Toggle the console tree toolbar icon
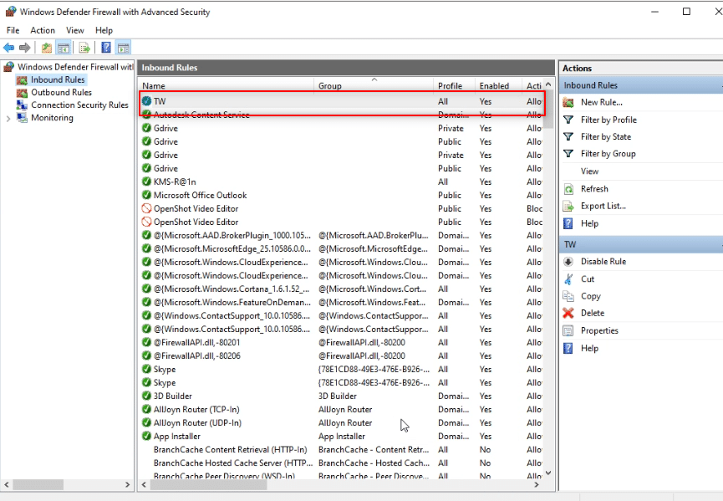The width and height of the screenshot is (723, 501). (64, 48)
